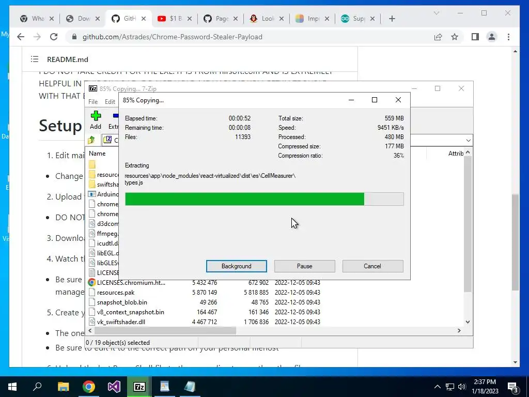
Task: Select LICENSES.chromium.html file row
Action: point(204,283)
